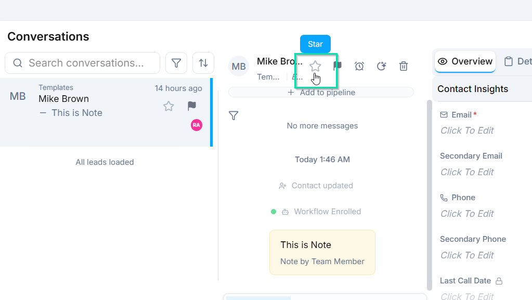532x300 pixels.
Task: Open the Details tab
Action: (x=517, y=61)
